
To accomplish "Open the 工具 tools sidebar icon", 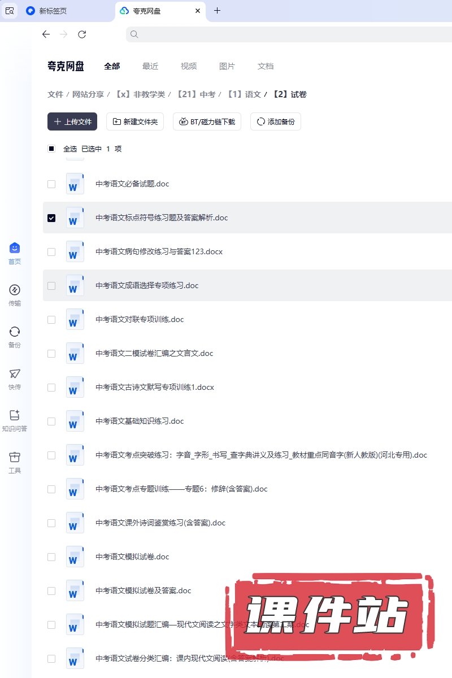I will click(x=15, y=458).
